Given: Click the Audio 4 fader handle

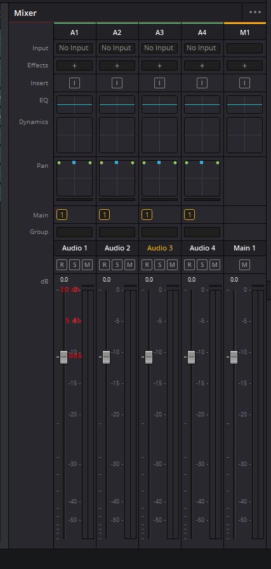Looking at the screenshot, I should 191,357.
